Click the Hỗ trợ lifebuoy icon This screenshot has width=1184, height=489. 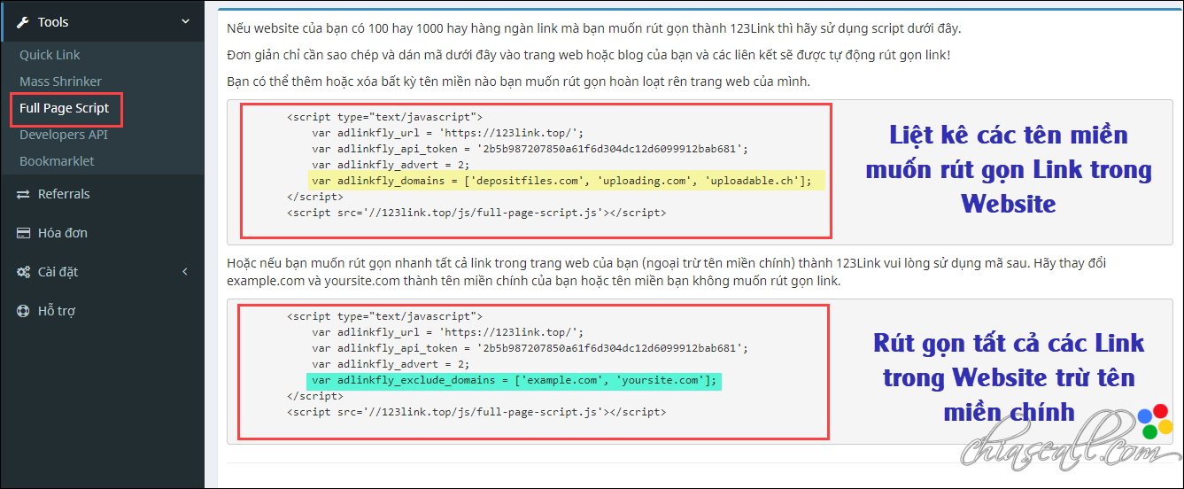coord(23,311)
